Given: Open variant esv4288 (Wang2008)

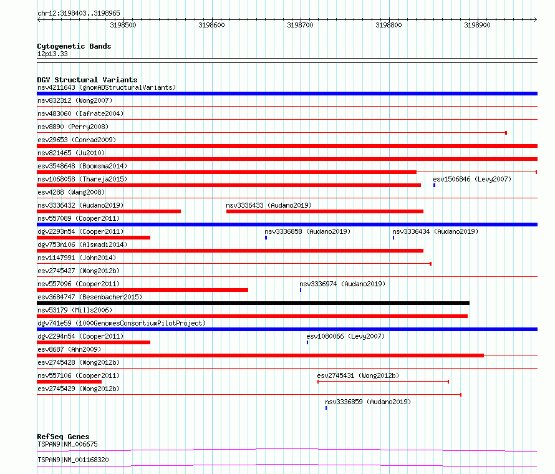Looking at the screenshot, I should pyautogui.click(x=71, y=192).
